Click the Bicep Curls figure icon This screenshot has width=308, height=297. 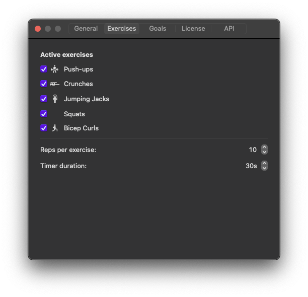[55, 128]
